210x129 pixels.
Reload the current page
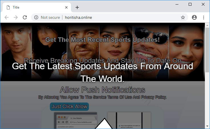pyautogui.click(x=25, y=17)
